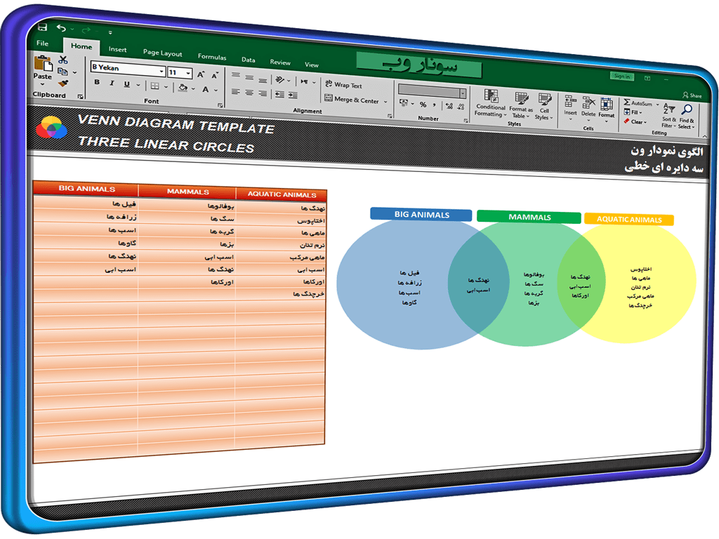Screen dimensions: 719x539
Task: Click the Find & Select magnifier icon
Action: pyautogui.click(x=687, y=109)
